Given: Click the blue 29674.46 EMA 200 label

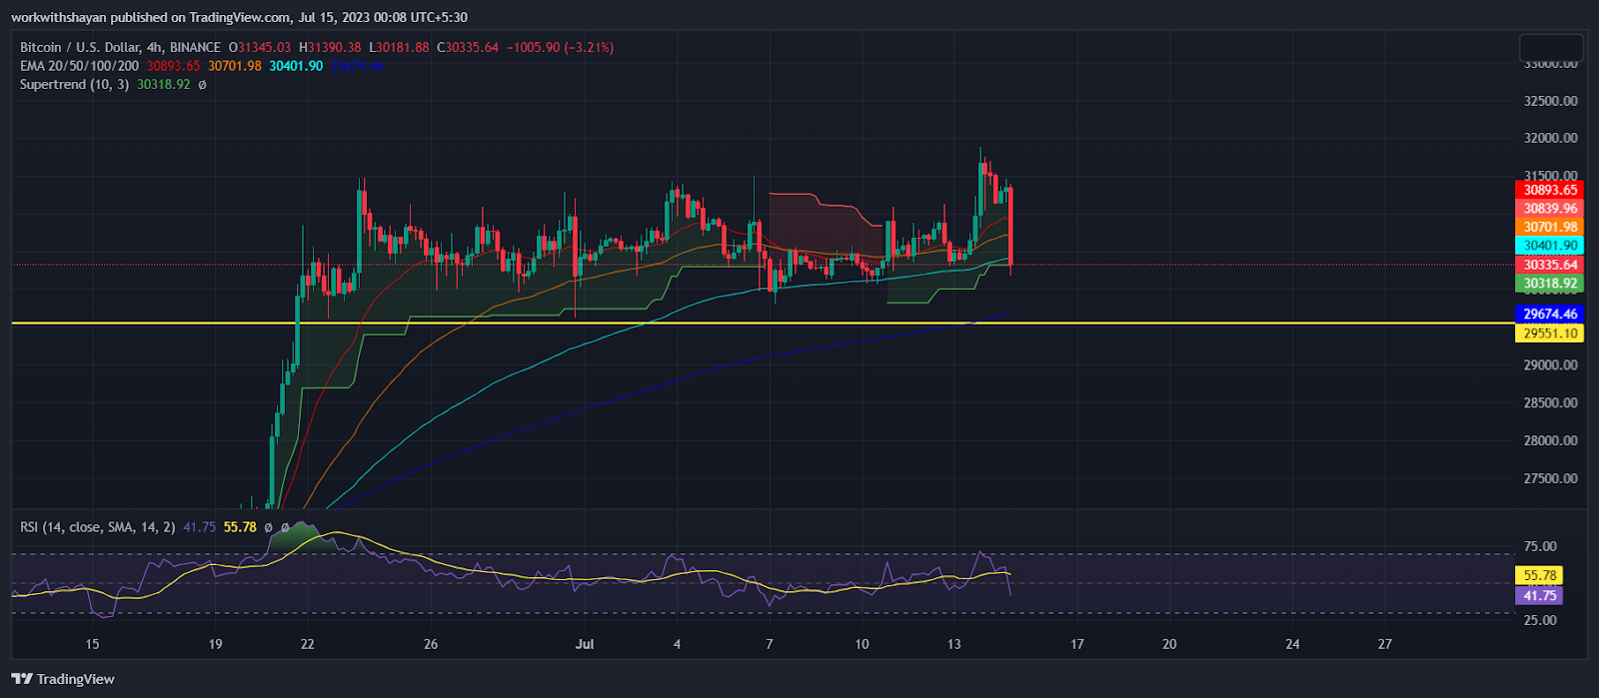Looking at the screenshot, I should click(x=1550, y=314).
